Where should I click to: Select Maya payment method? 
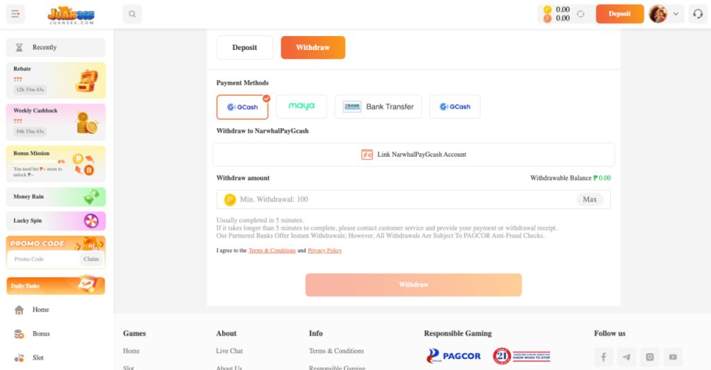point(301,107)
